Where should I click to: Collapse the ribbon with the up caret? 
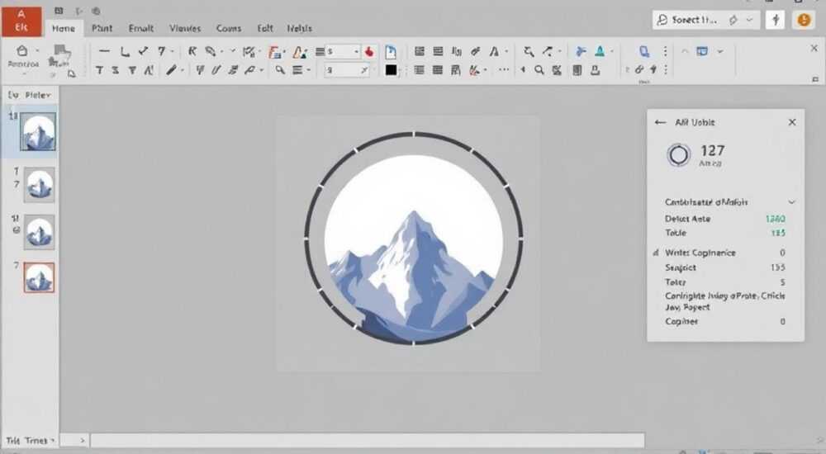685,52
